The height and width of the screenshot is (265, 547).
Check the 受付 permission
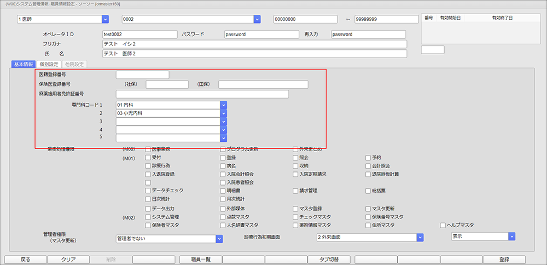(x=148, y=158)
